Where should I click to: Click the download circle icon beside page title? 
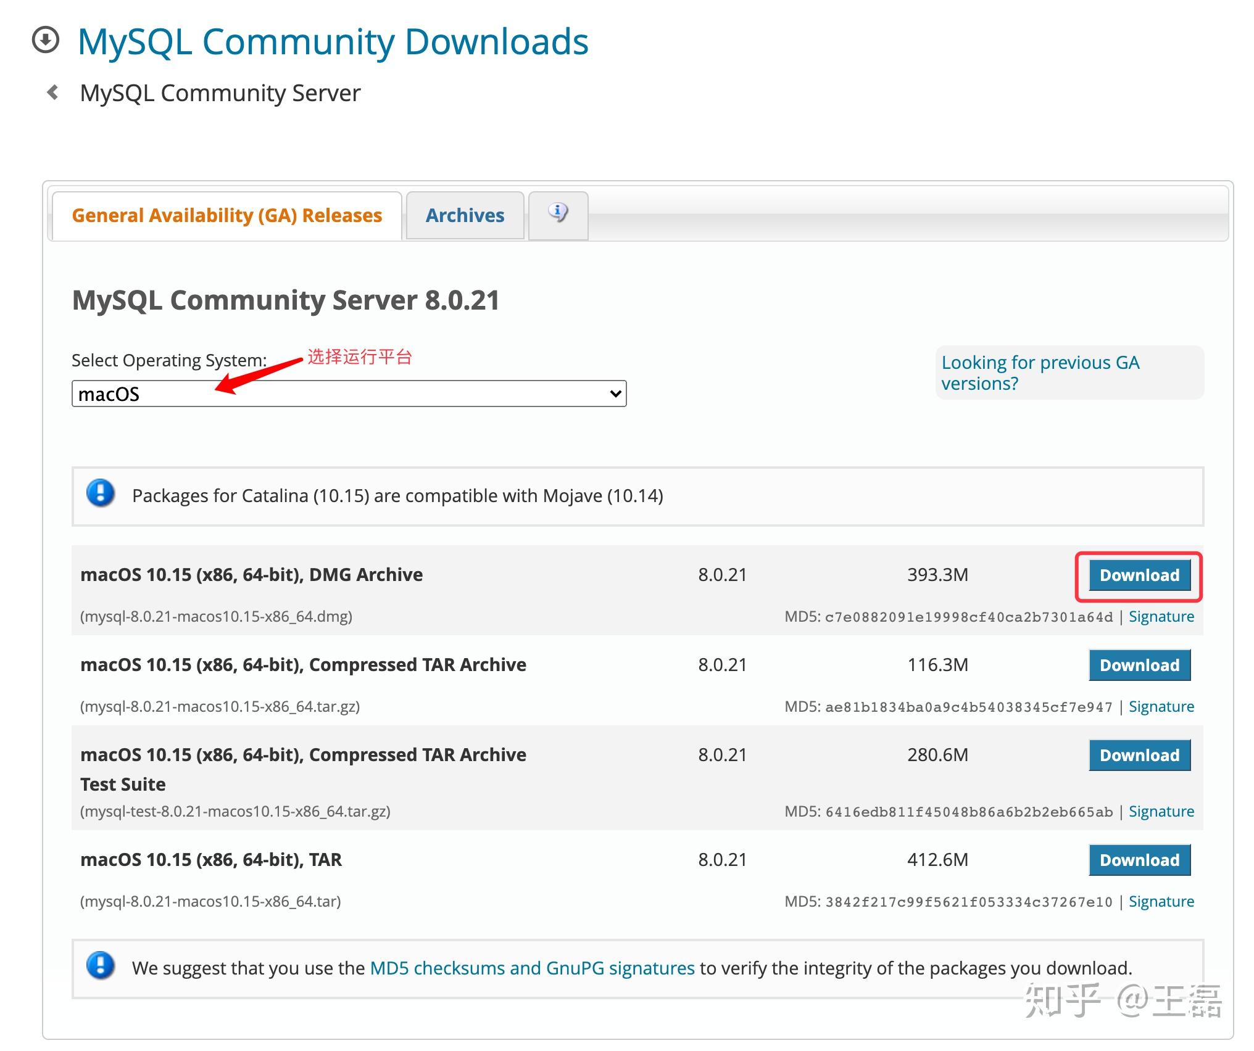(46, 40)
